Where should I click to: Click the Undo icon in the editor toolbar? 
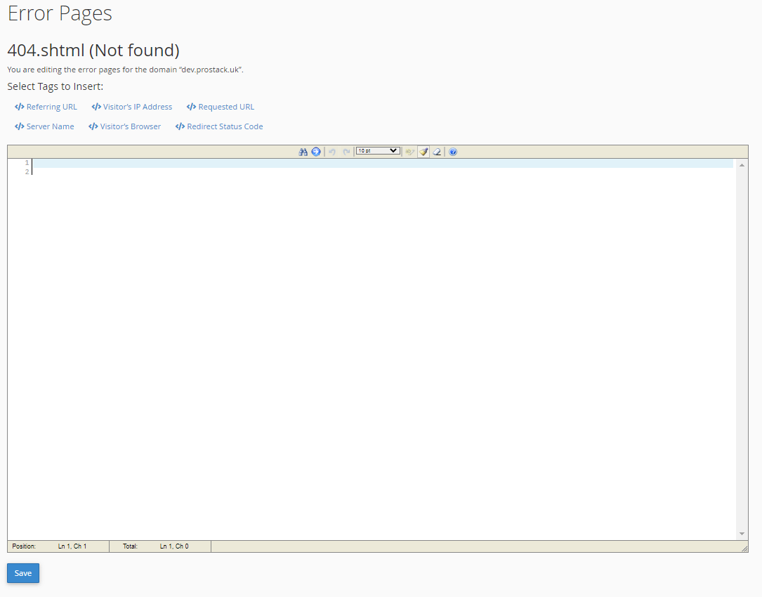point(331,151)
